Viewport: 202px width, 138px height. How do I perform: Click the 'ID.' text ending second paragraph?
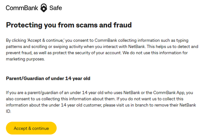(8, 111)
